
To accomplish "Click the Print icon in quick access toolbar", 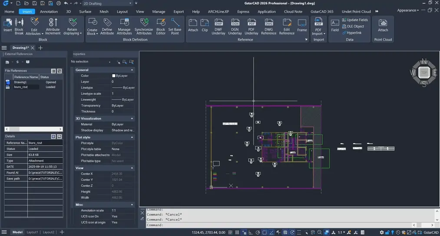I will (58, 3).
